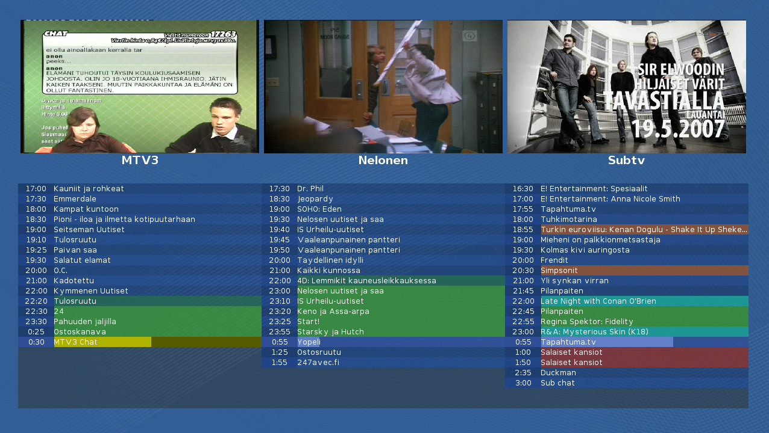
Task: Choose Kampat kuntoon at 18:00
Action: click(x=140, y=209)
